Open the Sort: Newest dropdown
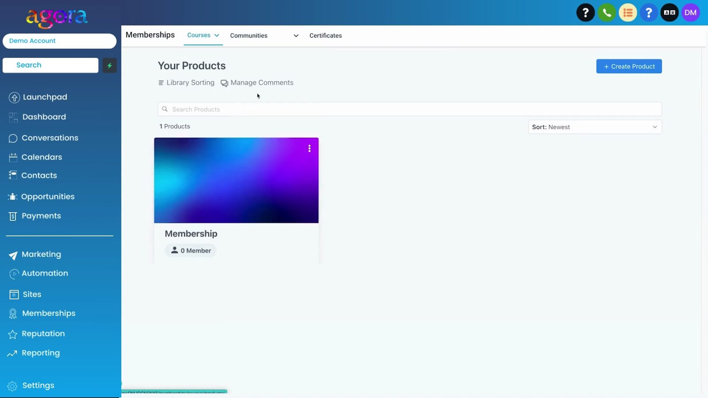Screen dimensions: 708x398 coord(595,127)
